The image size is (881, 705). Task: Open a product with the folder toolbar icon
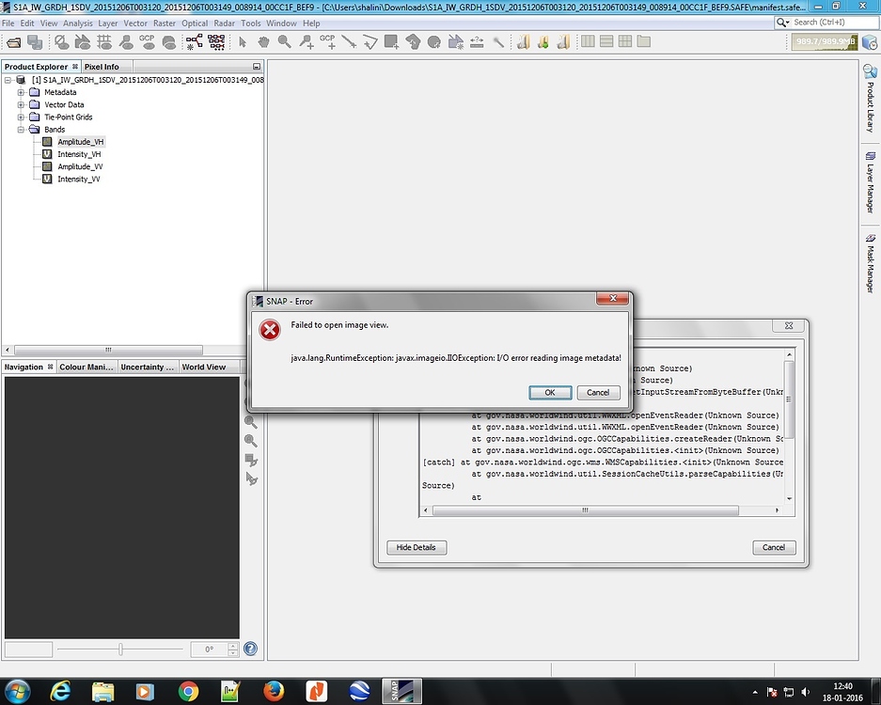tap(13, 41)
